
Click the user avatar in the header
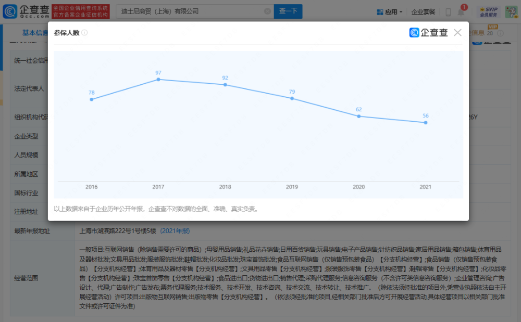pyautogui.click(x=511, y=12)
